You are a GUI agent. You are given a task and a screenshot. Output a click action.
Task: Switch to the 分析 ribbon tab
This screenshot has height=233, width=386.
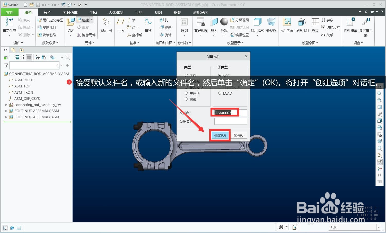[x=47, y=12]
